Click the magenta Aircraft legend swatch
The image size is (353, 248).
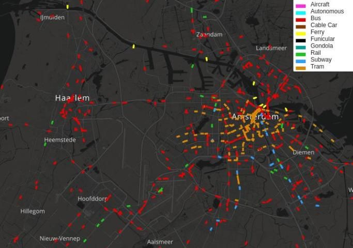(x=301, y=6)
